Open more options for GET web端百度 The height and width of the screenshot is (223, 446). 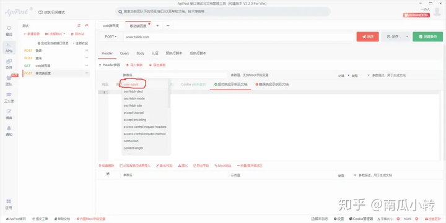pyautogui.click(x=87, y=65)
